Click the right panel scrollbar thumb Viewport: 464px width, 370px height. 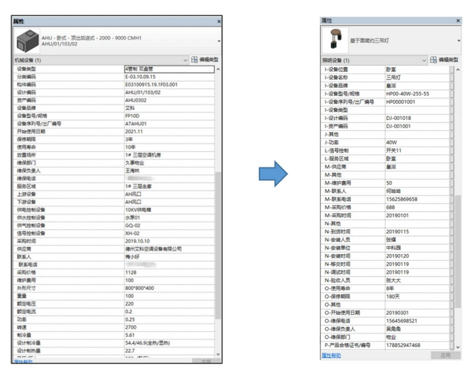(458, 251)
